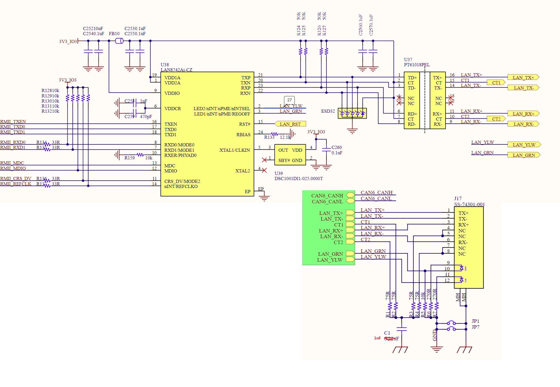Select the JP1 jumper symbol
560x387 pixels.
pos(451,323)
